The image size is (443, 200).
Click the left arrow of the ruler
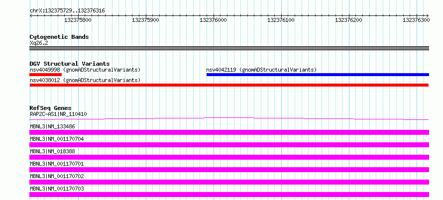pos(31,15)
